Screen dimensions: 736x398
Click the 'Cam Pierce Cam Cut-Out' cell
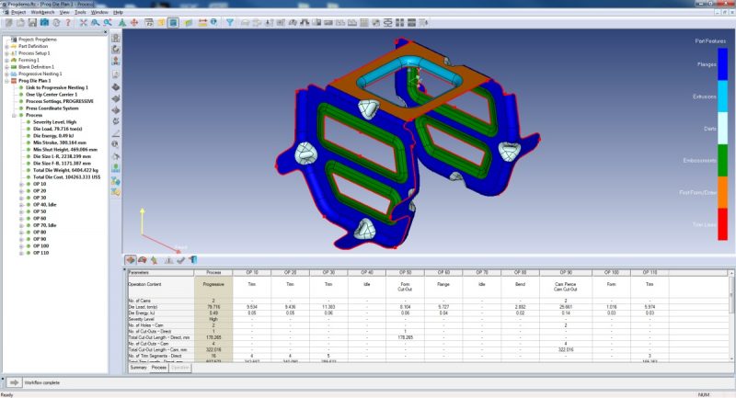coord(566,287)
